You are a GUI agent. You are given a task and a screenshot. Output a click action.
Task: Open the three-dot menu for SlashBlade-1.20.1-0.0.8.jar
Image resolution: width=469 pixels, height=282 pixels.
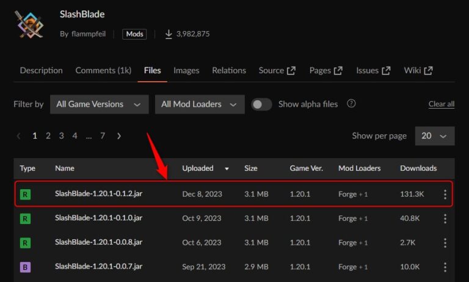[x=445, y=242]
